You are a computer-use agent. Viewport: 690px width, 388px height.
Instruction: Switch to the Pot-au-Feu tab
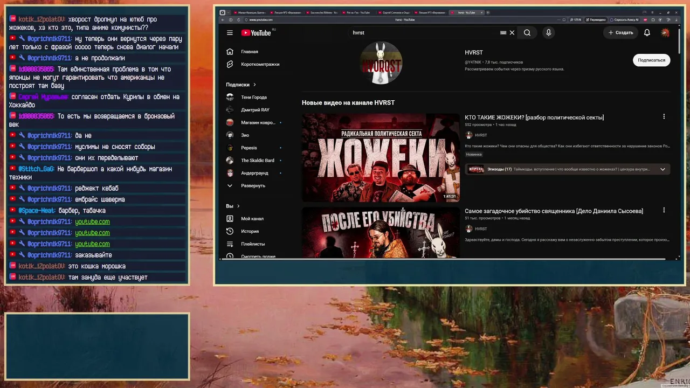358,12
